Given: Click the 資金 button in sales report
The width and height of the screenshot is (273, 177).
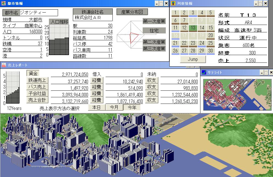Looking at the screenshot, I should coord(33,73).
